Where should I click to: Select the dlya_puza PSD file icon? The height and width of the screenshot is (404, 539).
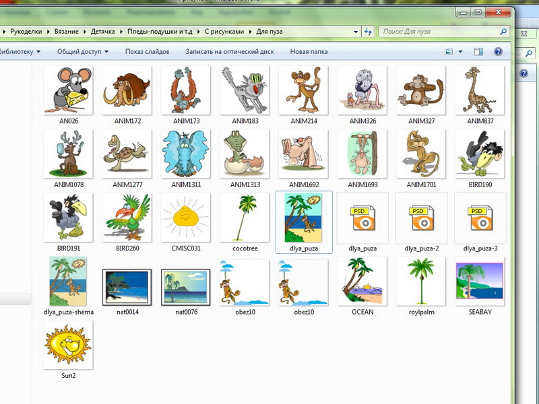(362, 218)
